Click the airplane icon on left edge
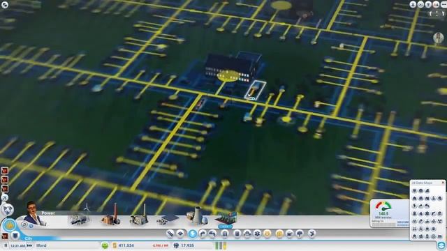Screen dimensions: 447x251 (5, 197)
